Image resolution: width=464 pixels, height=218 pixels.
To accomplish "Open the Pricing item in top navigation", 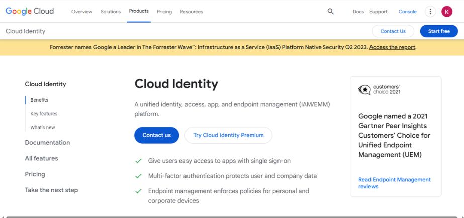I will tap(164, 12).
